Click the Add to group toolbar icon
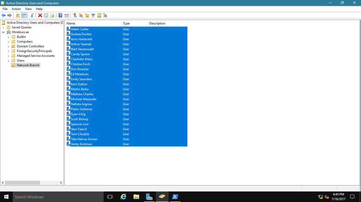361x202 pixels. coord(105,15)
